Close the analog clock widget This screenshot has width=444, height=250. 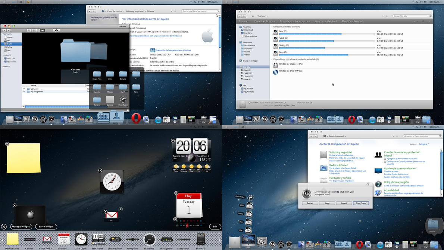coord(100,170)
